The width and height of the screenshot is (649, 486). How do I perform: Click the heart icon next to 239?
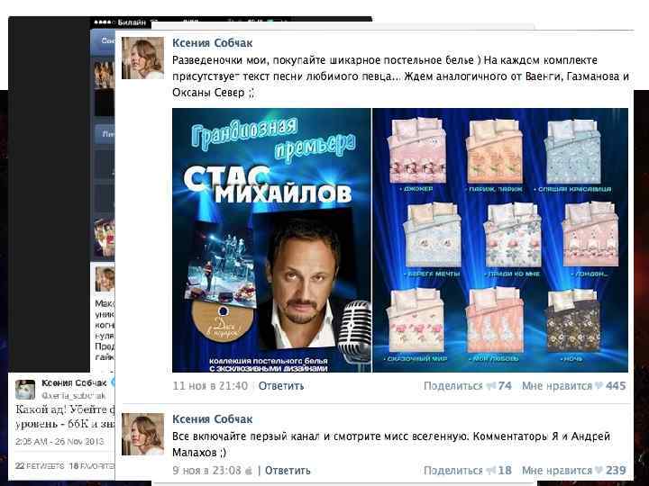599,471
